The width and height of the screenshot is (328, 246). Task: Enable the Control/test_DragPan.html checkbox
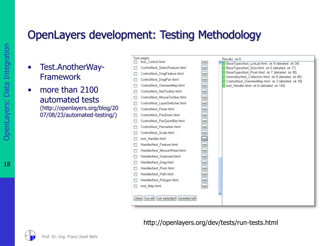tap(136, 80)
